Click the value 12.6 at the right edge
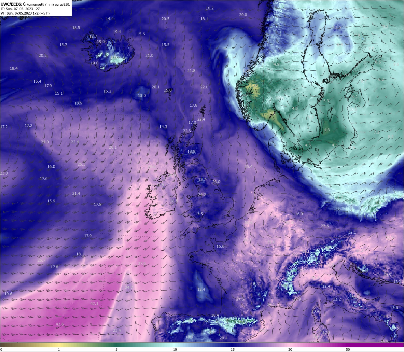 pyautogui.click(x=394, y=308)
